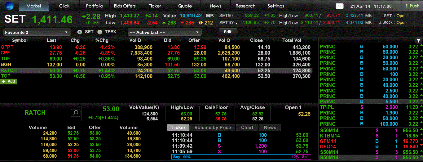The width and height of the screenshot is (423, 162).
Task: Open the Settings menu
Action: click(276, 6)
